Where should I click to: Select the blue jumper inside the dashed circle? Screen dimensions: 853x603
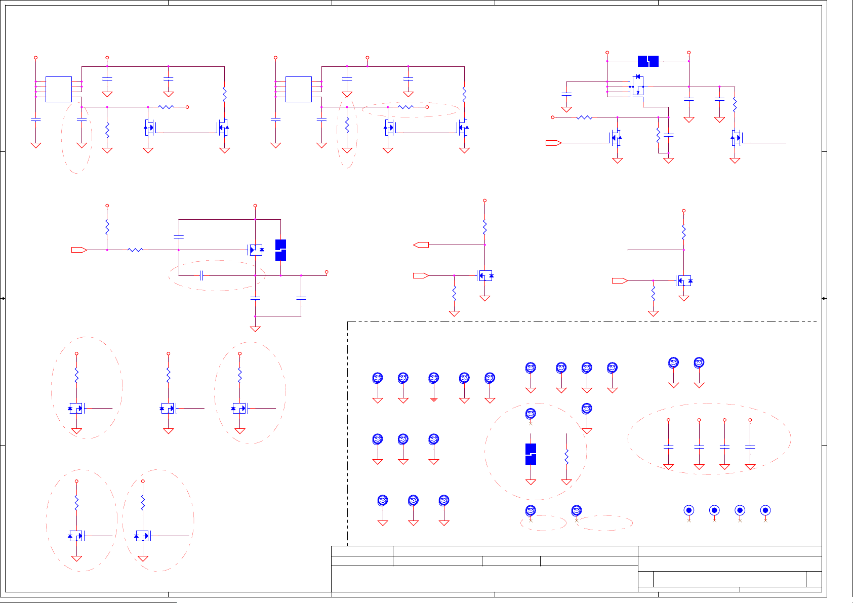tap(531, 454)
